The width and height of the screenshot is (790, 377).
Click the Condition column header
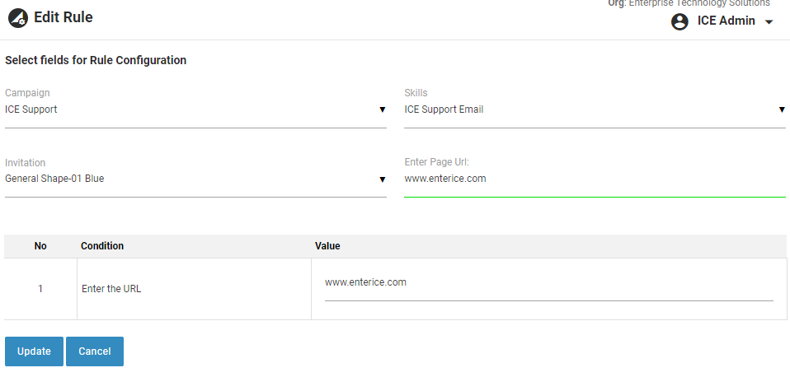coord(102,246)
